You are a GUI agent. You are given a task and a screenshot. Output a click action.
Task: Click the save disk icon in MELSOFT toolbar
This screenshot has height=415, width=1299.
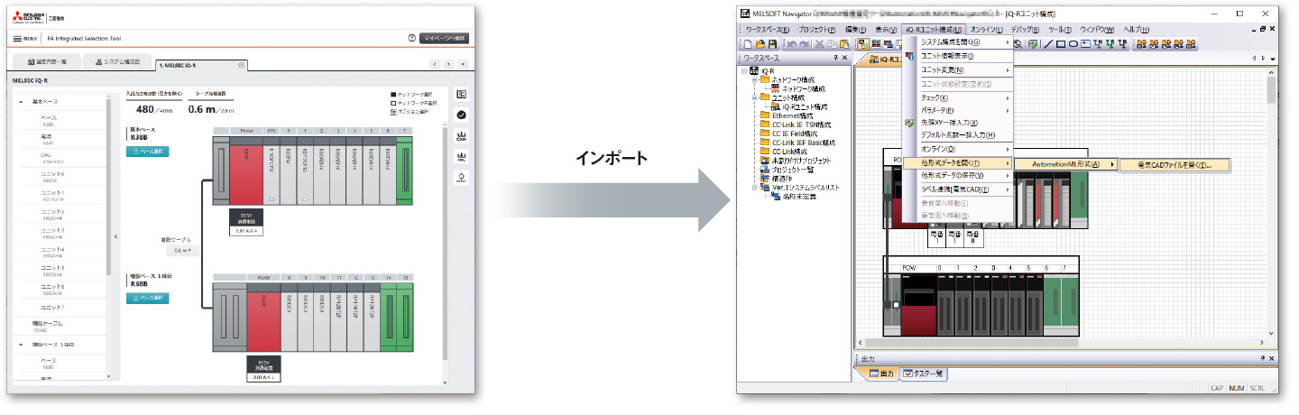pyautogui.click(x=773, y=43)
